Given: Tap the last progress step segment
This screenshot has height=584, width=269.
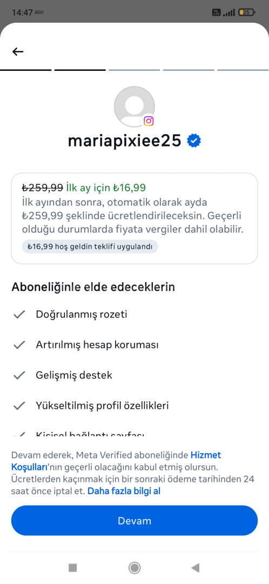Looking at the screenshot, I should coord(243,70).
